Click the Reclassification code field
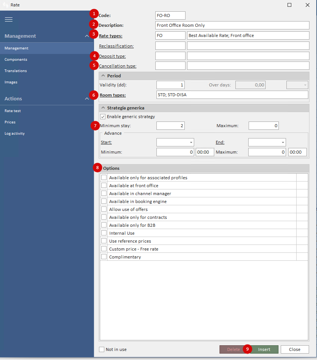Viewport: 317px width, 360px height. click(x=170, y=46)
